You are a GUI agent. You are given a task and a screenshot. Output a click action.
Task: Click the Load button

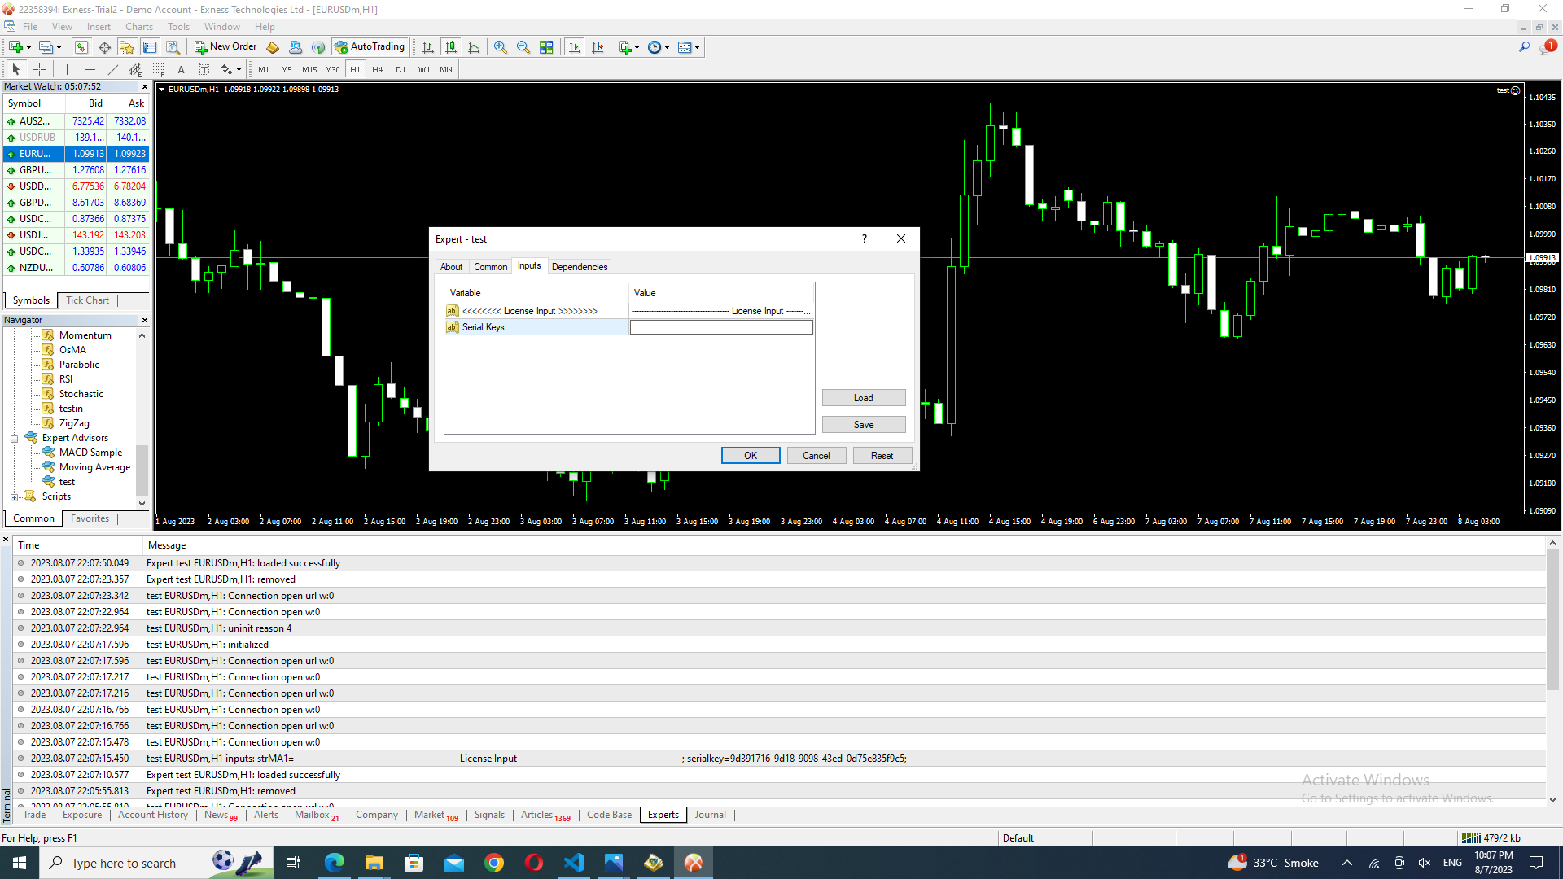point(863,398)
